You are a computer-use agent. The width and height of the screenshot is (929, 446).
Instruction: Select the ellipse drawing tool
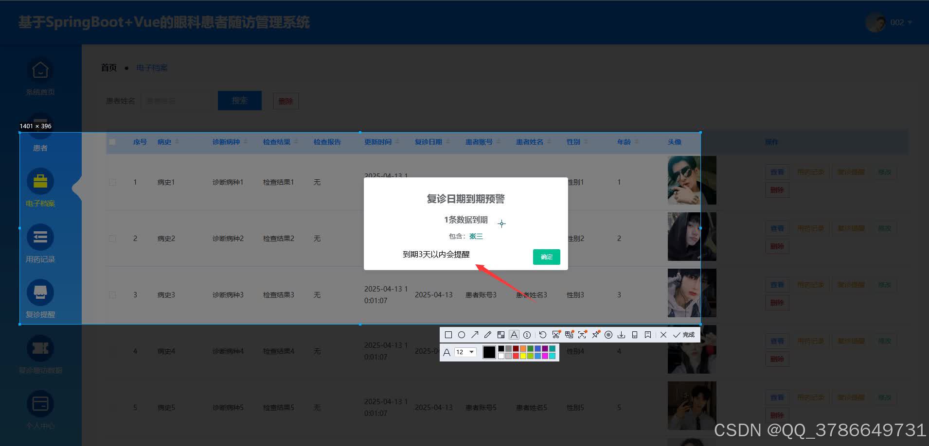(462, 335)
